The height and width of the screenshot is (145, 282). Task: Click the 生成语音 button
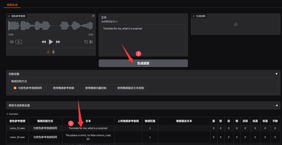[x=143, y=63]
